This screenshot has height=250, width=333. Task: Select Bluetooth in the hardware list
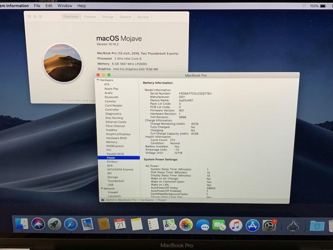click(111, 97)
